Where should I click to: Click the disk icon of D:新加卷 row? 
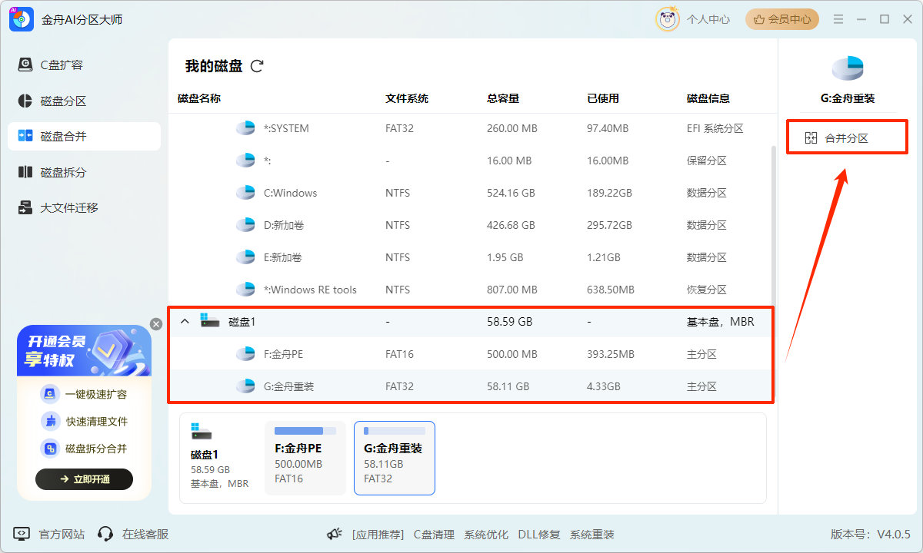(245, 225)
